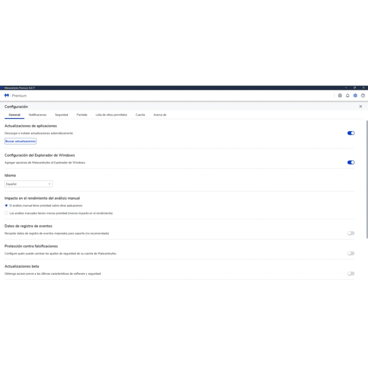Click the Malwarebytes logo icon
368x368 pixels.
click(x=7, y=95)
